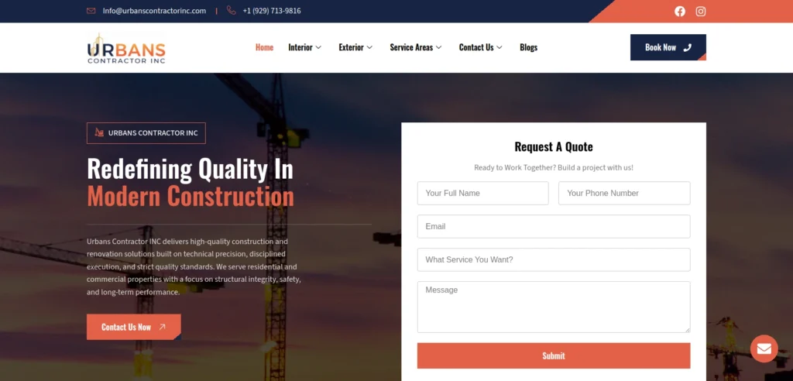This screenshot has height=381, width=793.
Task: Open the floating mail chat bubble
Action: 764,348
